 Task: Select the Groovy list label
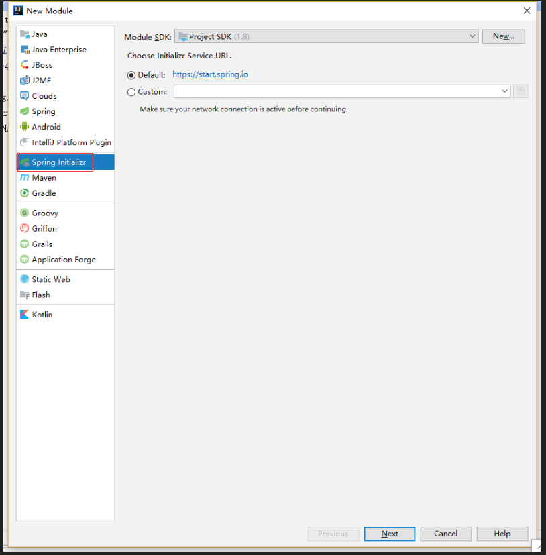pos(45,213)
